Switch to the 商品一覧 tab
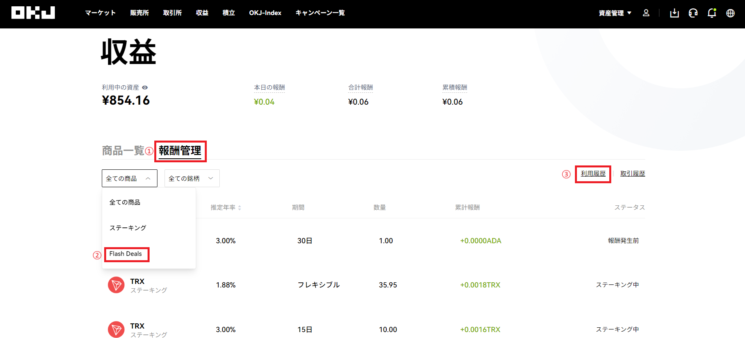This screenshot has height=338, width=745. 123,151
